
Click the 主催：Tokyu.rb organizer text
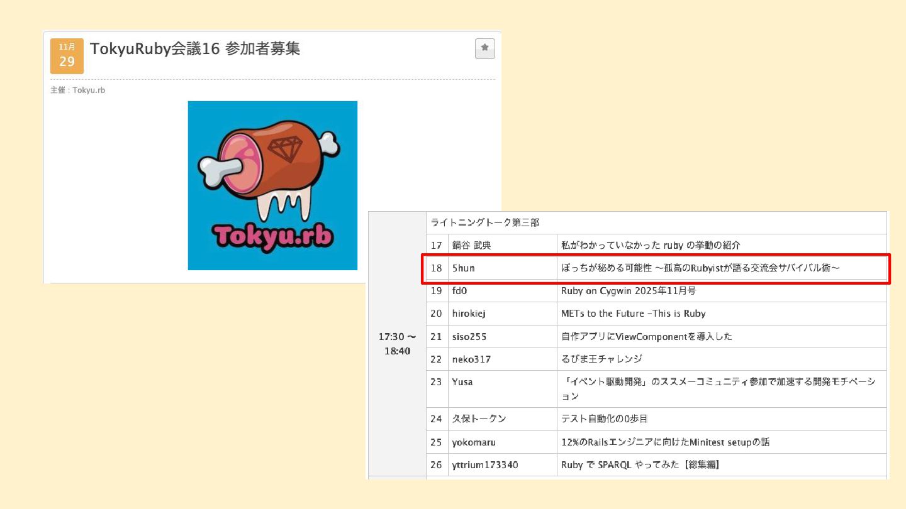77,90
